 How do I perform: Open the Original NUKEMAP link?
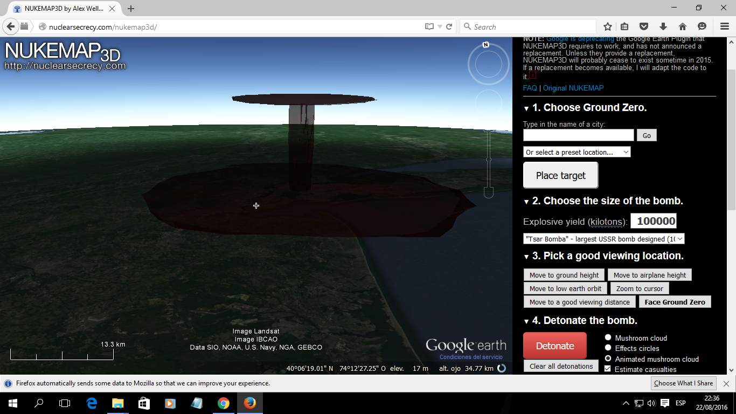tap(573, 88)
